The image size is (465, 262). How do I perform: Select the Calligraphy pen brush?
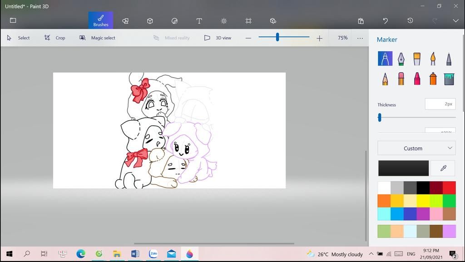click(401, 59)
